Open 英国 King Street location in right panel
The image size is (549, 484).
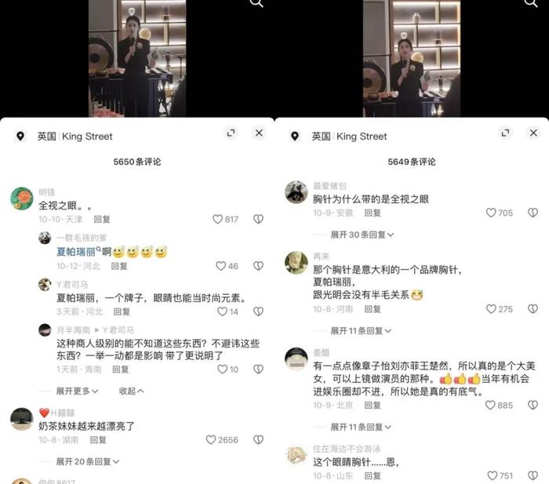click(x=350, y=136)
